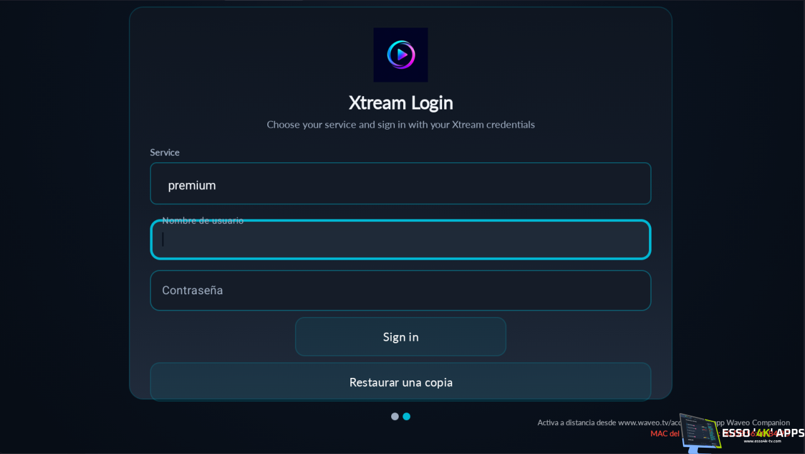Focus the Nombre de usuario input field

point(401,240)
